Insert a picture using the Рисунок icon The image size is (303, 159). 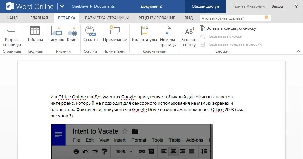click(56, 34)
